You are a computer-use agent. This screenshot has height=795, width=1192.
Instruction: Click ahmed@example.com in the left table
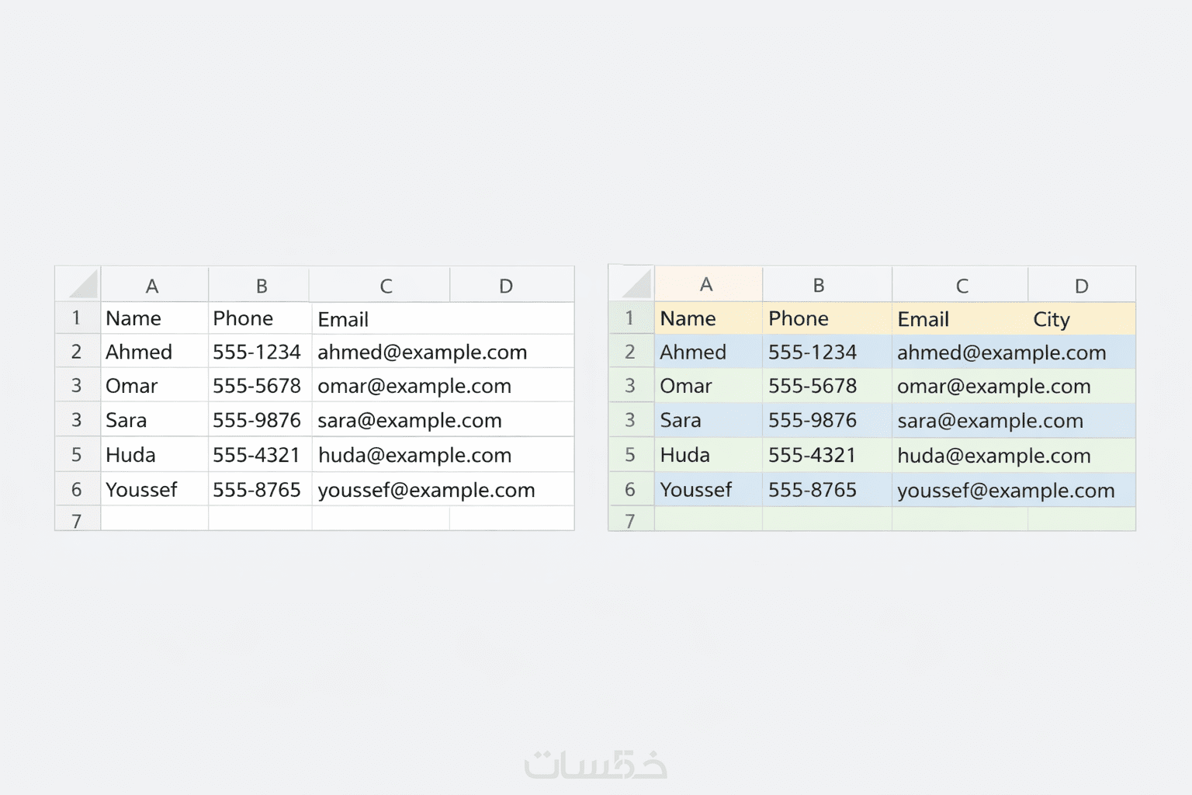pos(421,352)
